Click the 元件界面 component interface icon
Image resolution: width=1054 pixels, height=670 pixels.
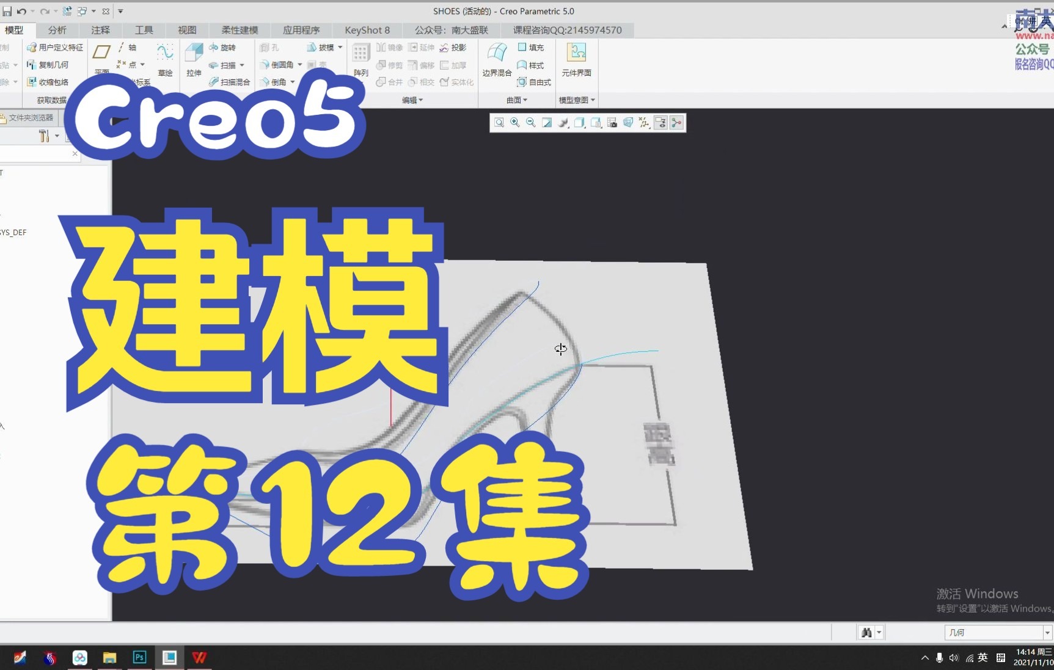576,61
